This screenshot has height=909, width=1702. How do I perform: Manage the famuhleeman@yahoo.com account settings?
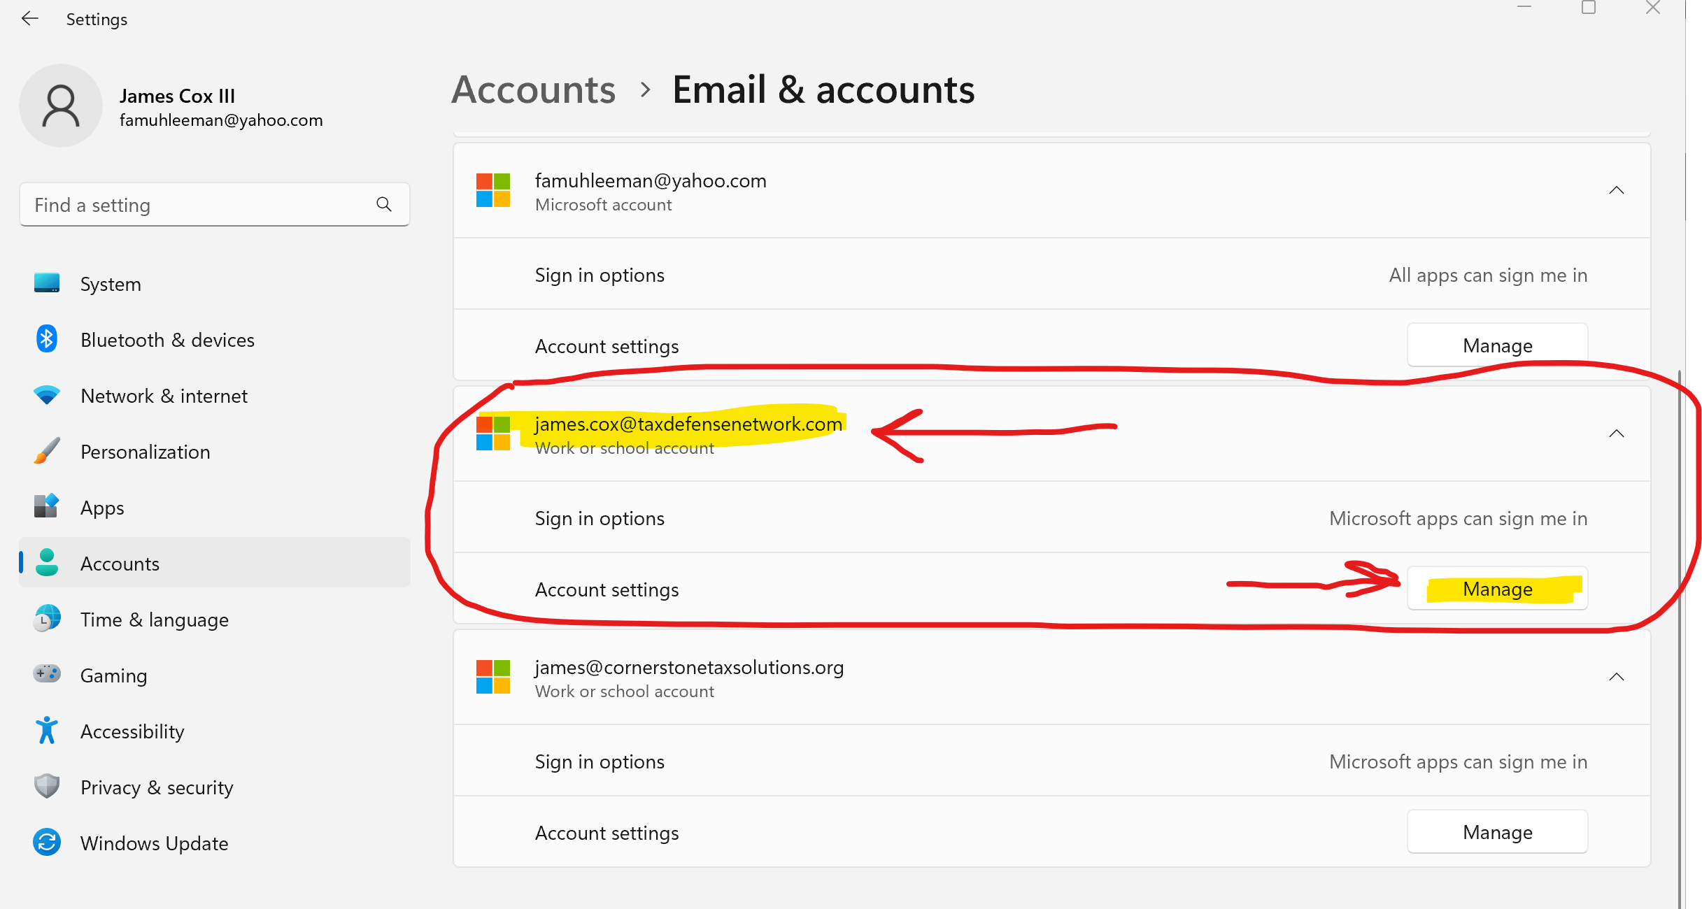coord(1497,345)
